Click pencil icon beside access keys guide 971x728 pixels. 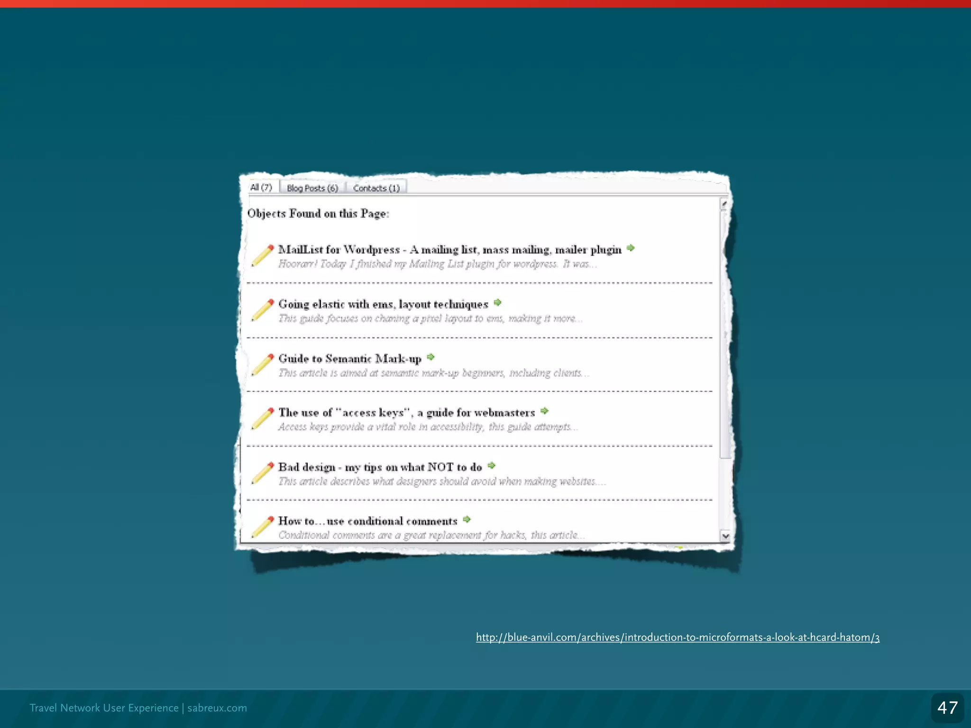[263, 419]
